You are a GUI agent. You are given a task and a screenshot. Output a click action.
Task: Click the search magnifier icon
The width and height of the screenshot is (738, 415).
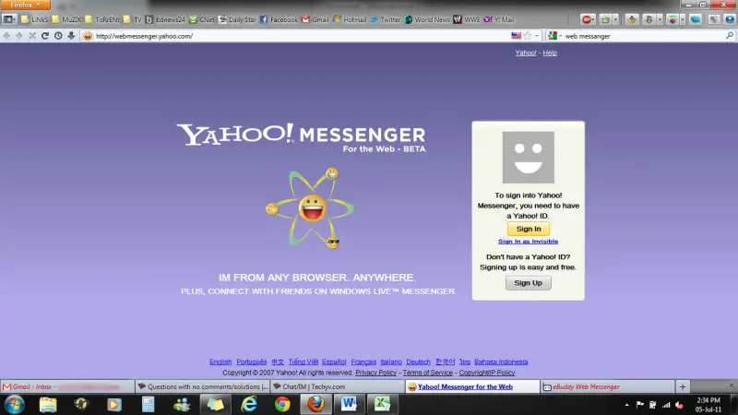pos(730,36)
